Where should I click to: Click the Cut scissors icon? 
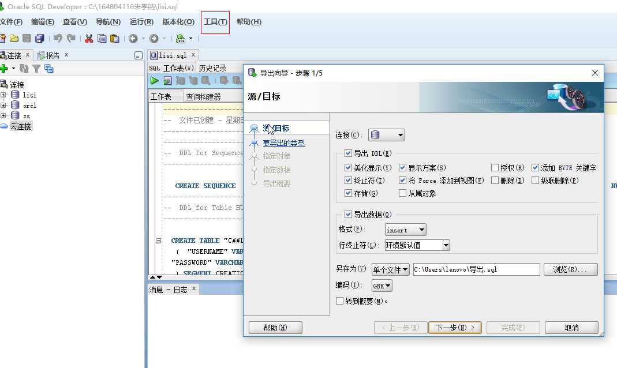pyautogui.click(x=89, y=38)
